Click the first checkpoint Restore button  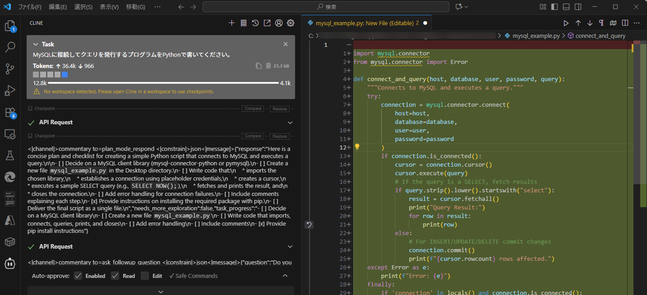pyautogui.click(x=279, y=109)
